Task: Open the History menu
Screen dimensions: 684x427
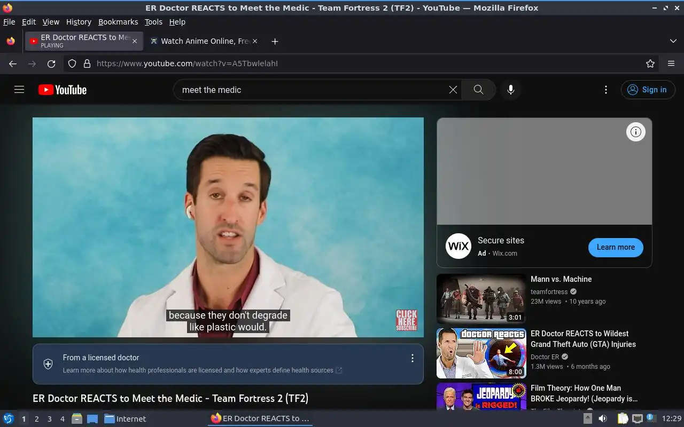Action: 79,22
